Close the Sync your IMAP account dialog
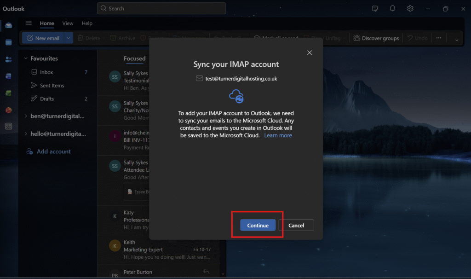 [310, 52]
